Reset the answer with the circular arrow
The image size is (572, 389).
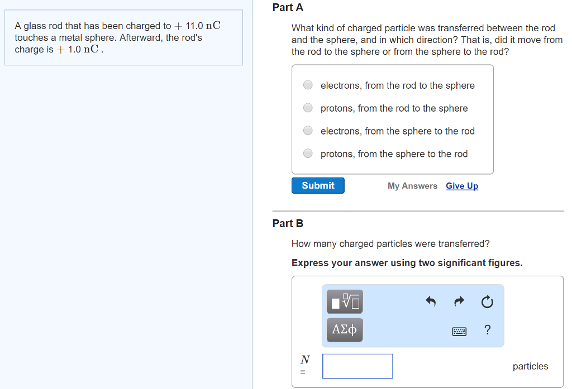(487, 302)
